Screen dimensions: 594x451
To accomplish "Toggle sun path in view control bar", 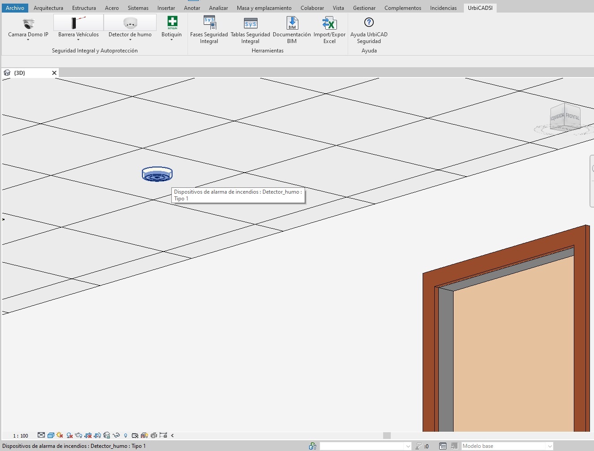I will 60,435.
